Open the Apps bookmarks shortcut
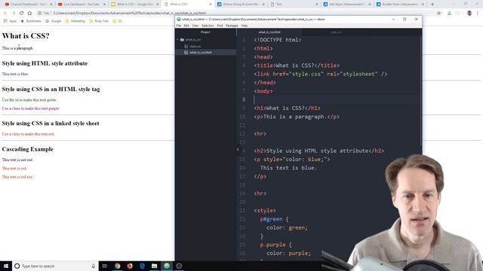Viewport: 483px width, 271px height. pos(10,21)
